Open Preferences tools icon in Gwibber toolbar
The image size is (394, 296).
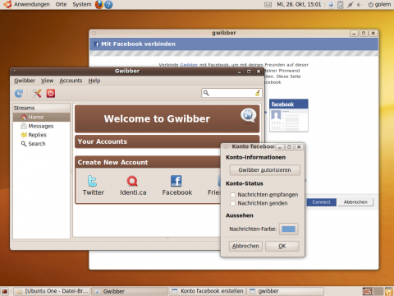point(37,94)
